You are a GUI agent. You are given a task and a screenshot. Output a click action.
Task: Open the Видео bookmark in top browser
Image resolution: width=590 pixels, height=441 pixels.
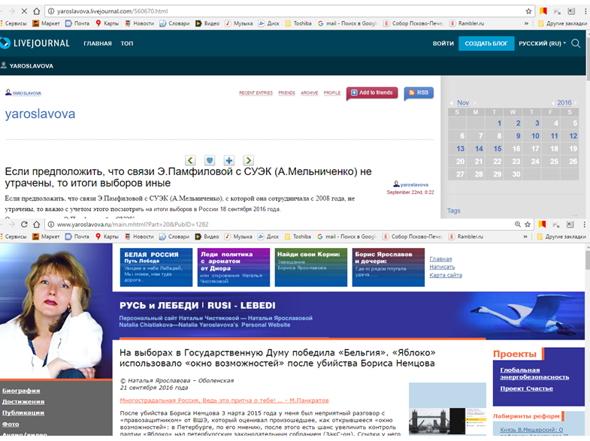pos(207,23)
